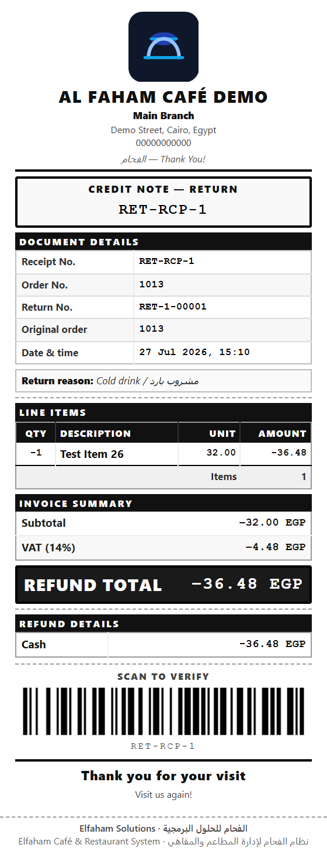Screen dimensions: 327x848
Task: Click the VAT (14%) row
Action: click(163, 548)
